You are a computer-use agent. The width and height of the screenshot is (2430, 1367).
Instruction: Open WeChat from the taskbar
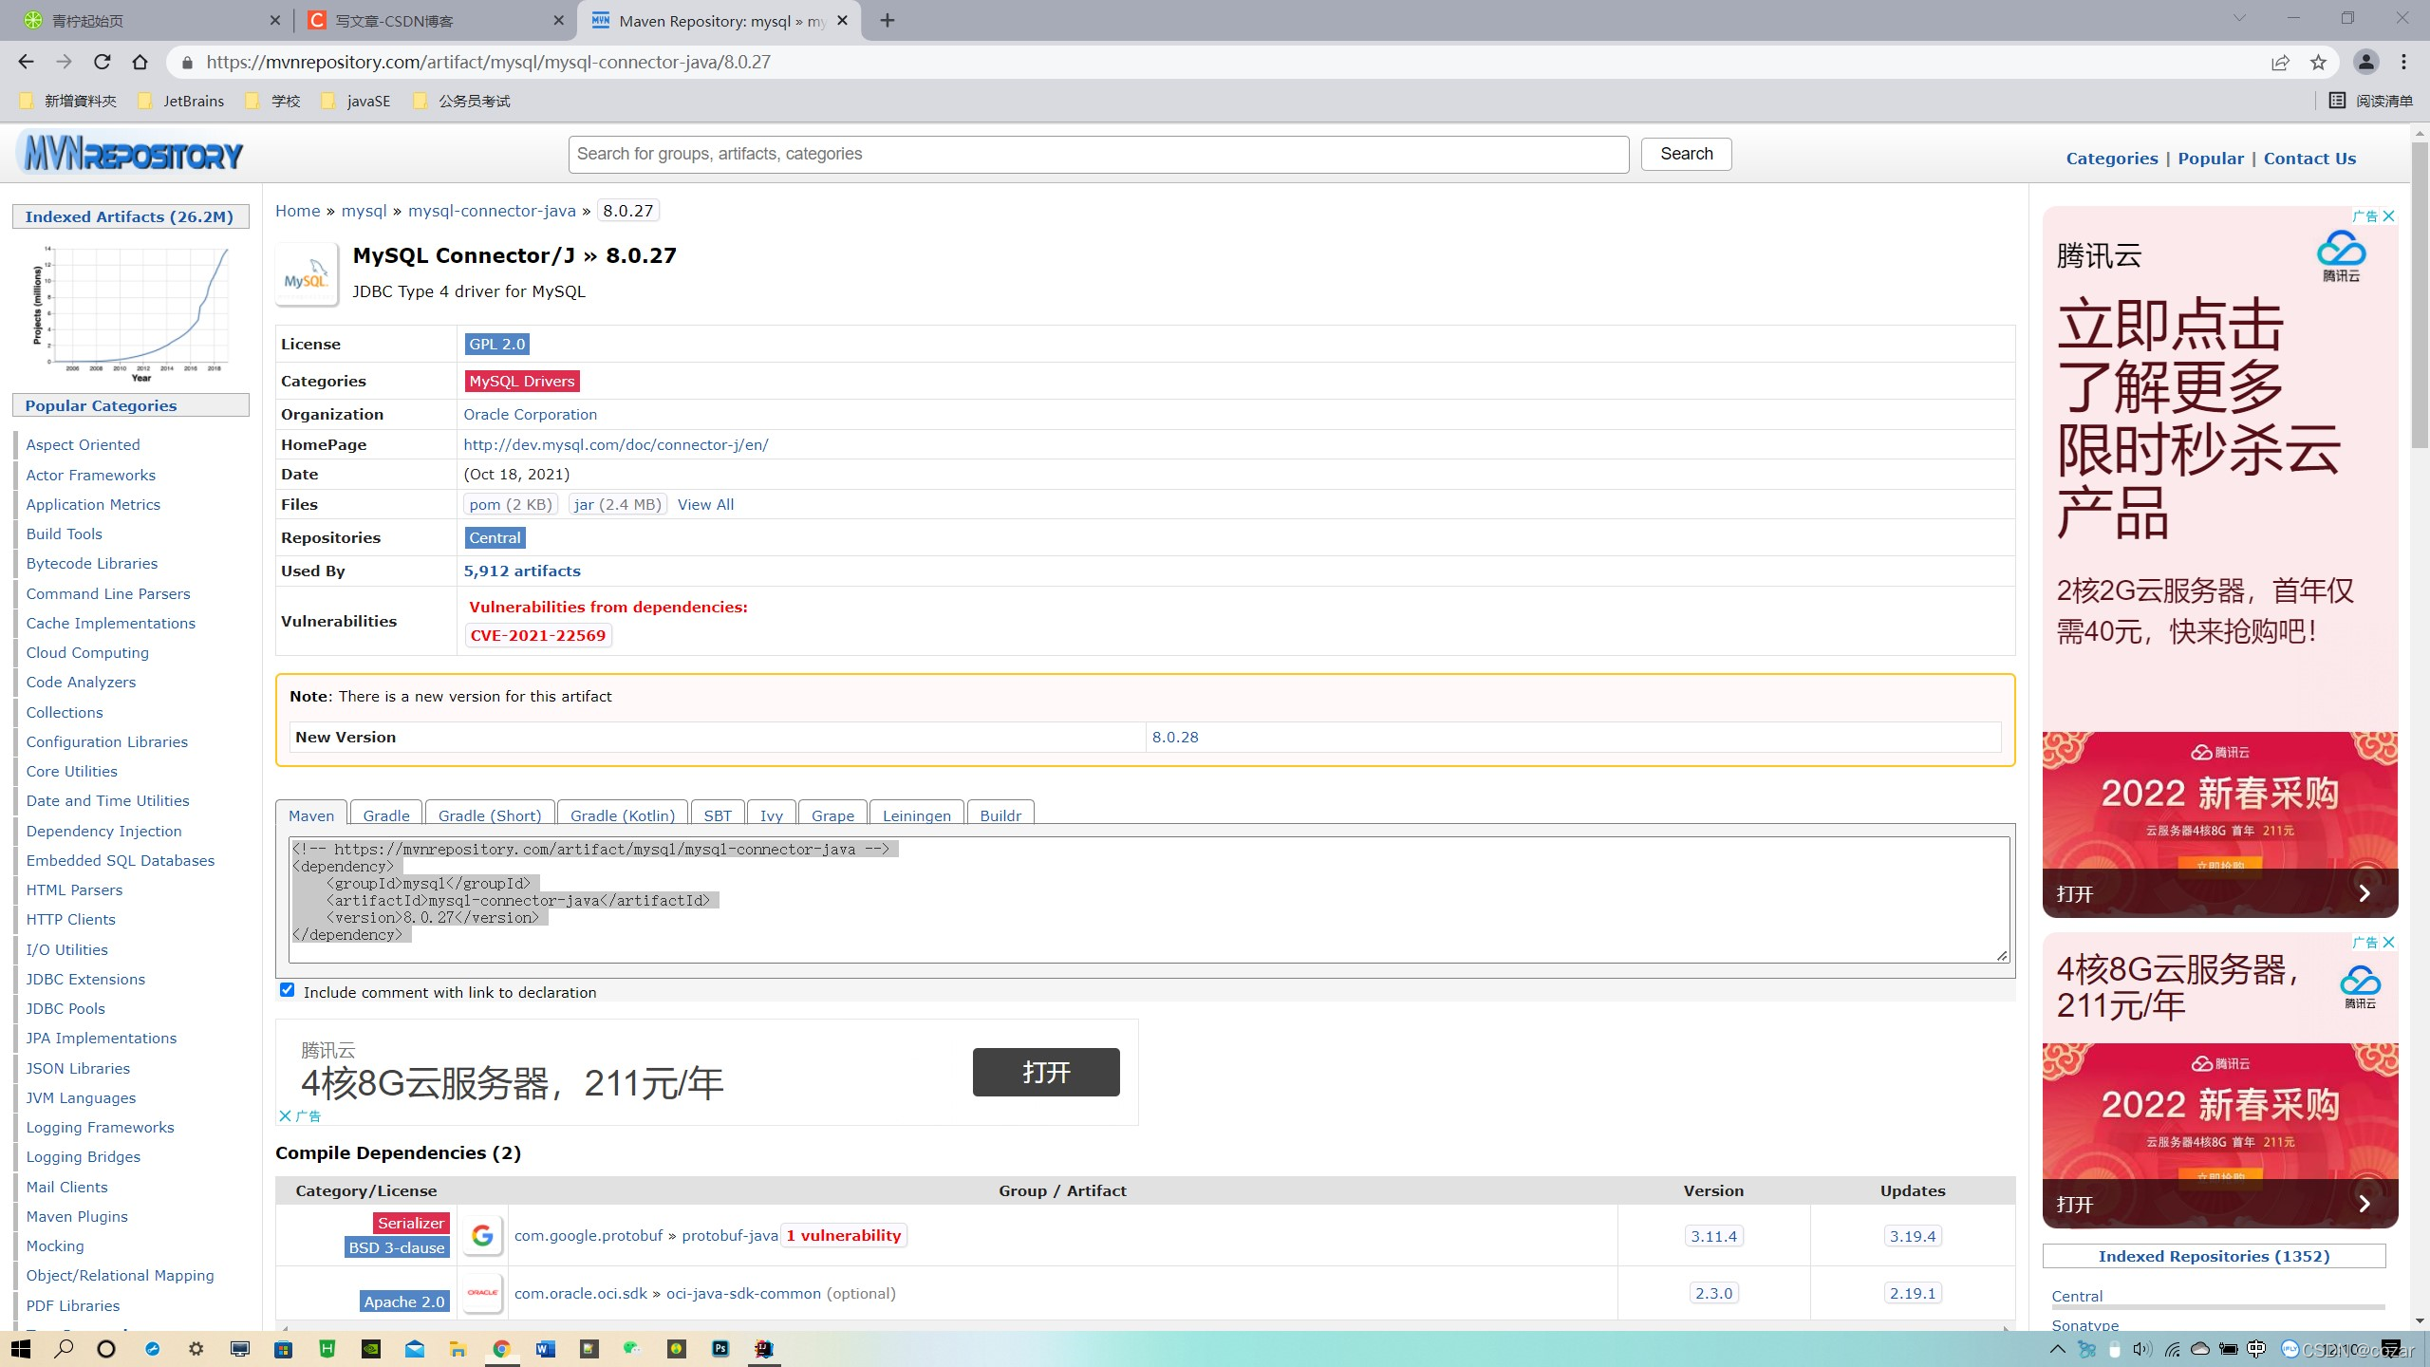pos(632,1348)
